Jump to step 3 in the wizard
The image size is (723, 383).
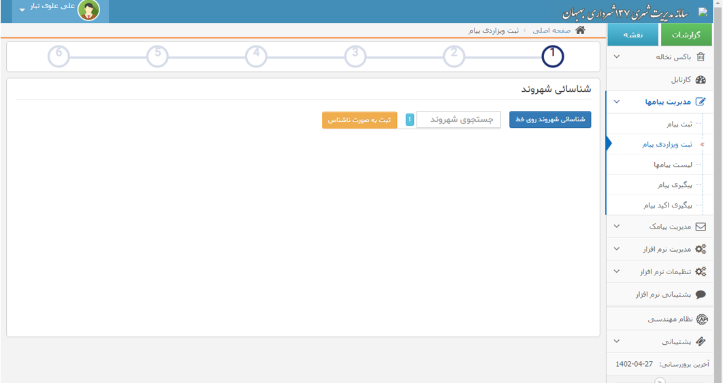pos(355,56)
